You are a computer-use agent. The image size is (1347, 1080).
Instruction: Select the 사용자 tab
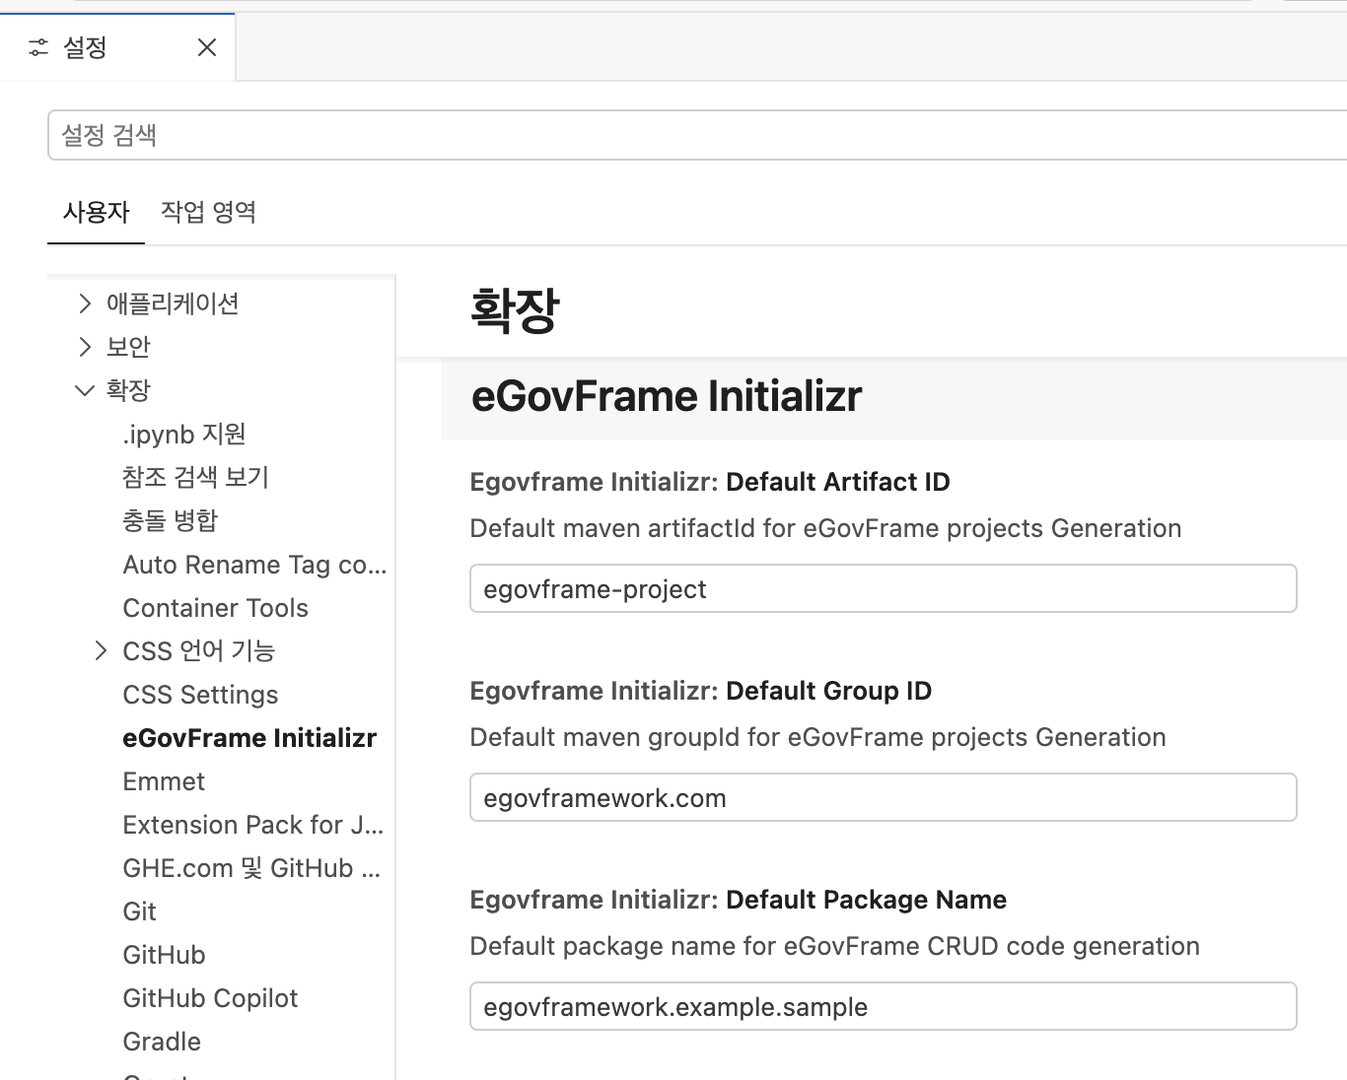tap(96, 212)
